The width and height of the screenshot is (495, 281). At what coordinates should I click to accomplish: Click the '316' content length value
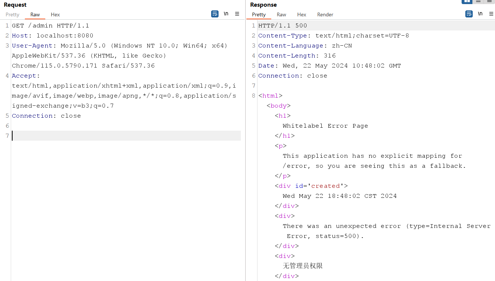click(330, 56)
